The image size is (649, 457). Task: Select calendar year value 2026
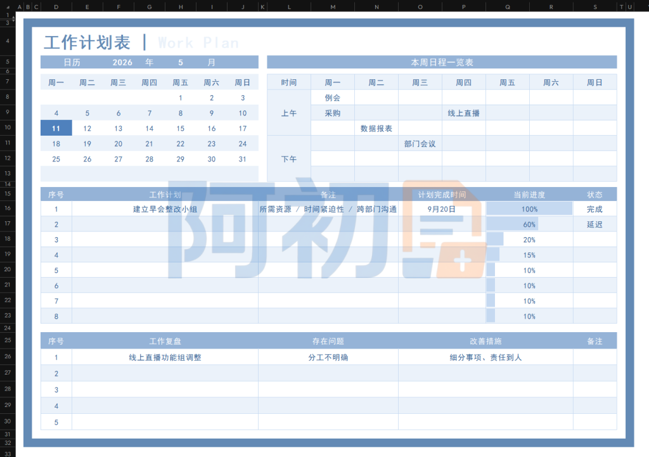pyautogui.click(x=122, y=63)
